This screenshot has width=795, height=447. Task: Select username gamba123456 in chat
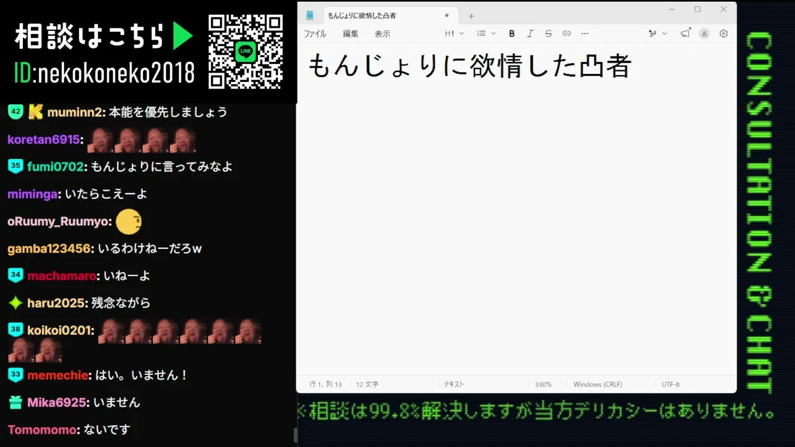[50, 249]
